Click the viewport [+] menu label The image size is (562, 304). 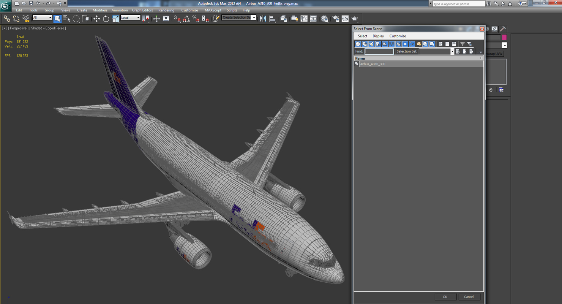point(5,28)
